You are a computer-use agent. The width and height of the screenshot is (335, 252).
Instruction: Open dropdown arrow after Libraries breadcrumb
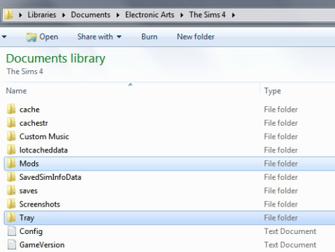click(x=64, y=15)
